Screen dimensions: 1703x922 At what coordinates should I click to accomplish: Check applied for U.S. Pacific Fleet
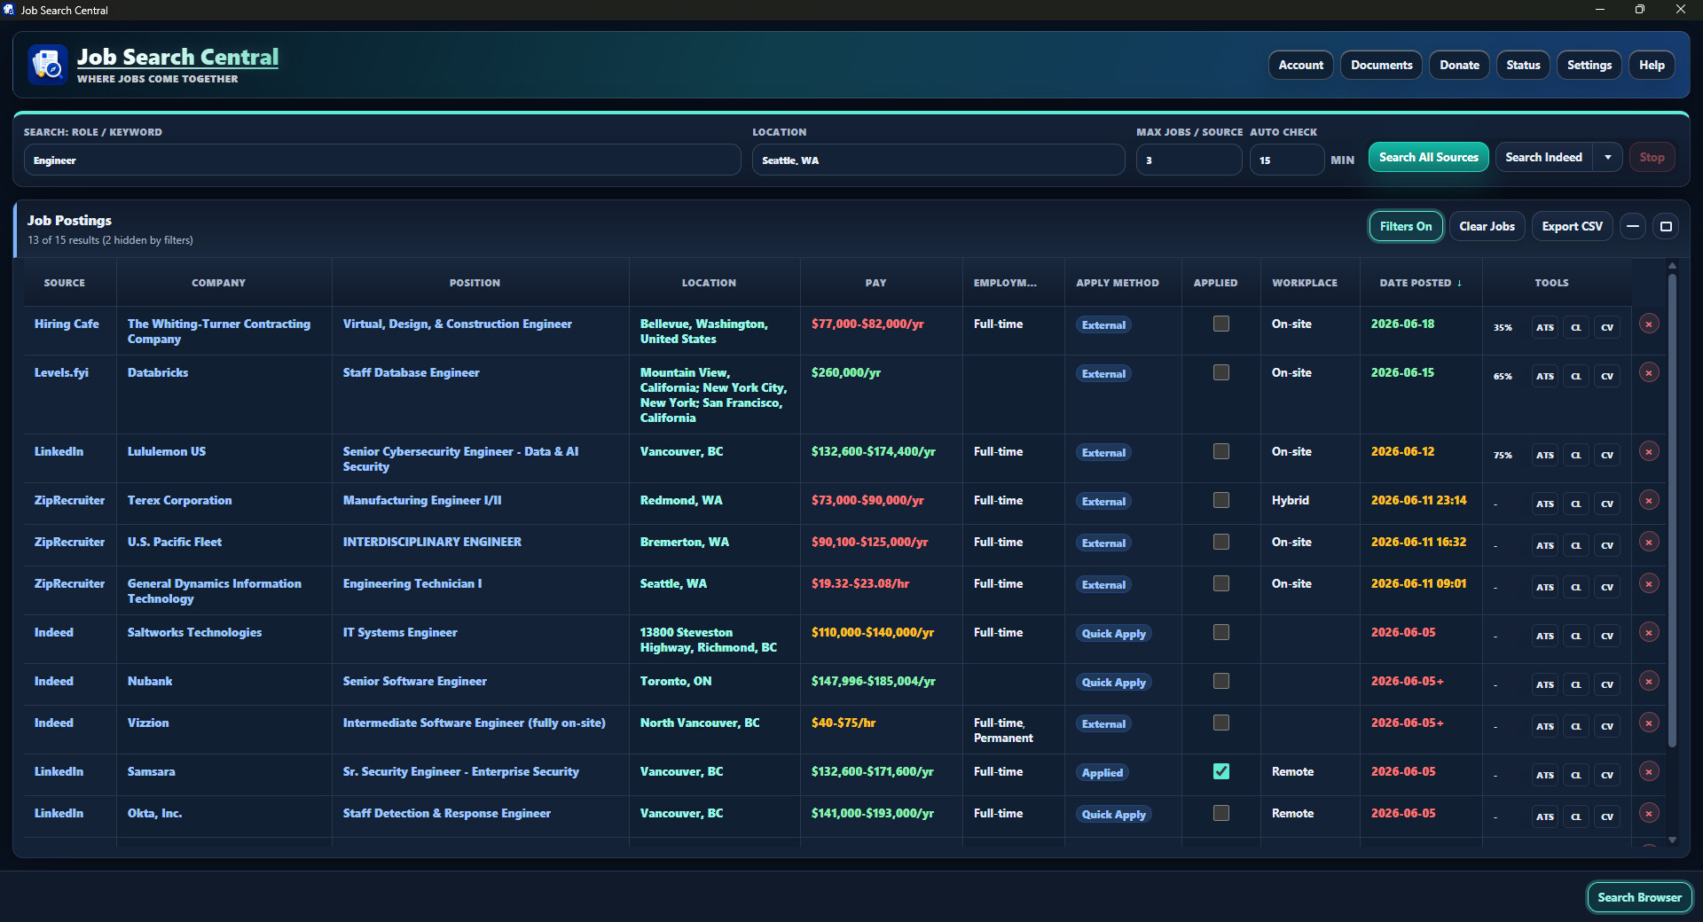(x=1221, y=543)
